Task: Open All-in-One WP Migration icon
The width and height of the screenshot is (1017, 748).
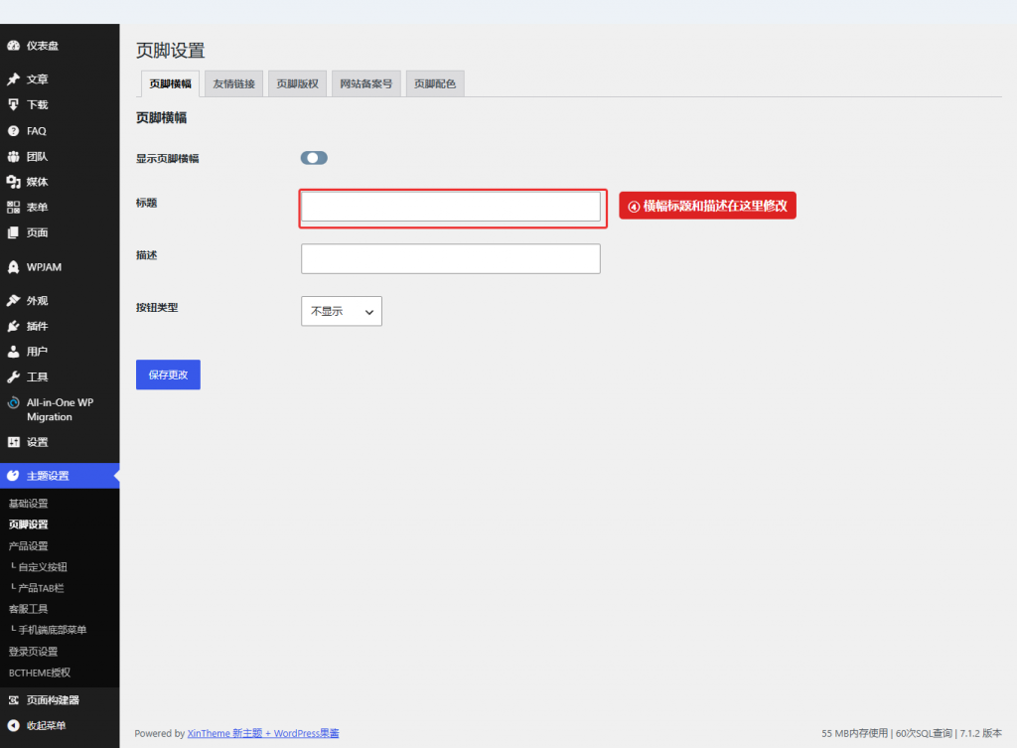Action: [13, 403]
